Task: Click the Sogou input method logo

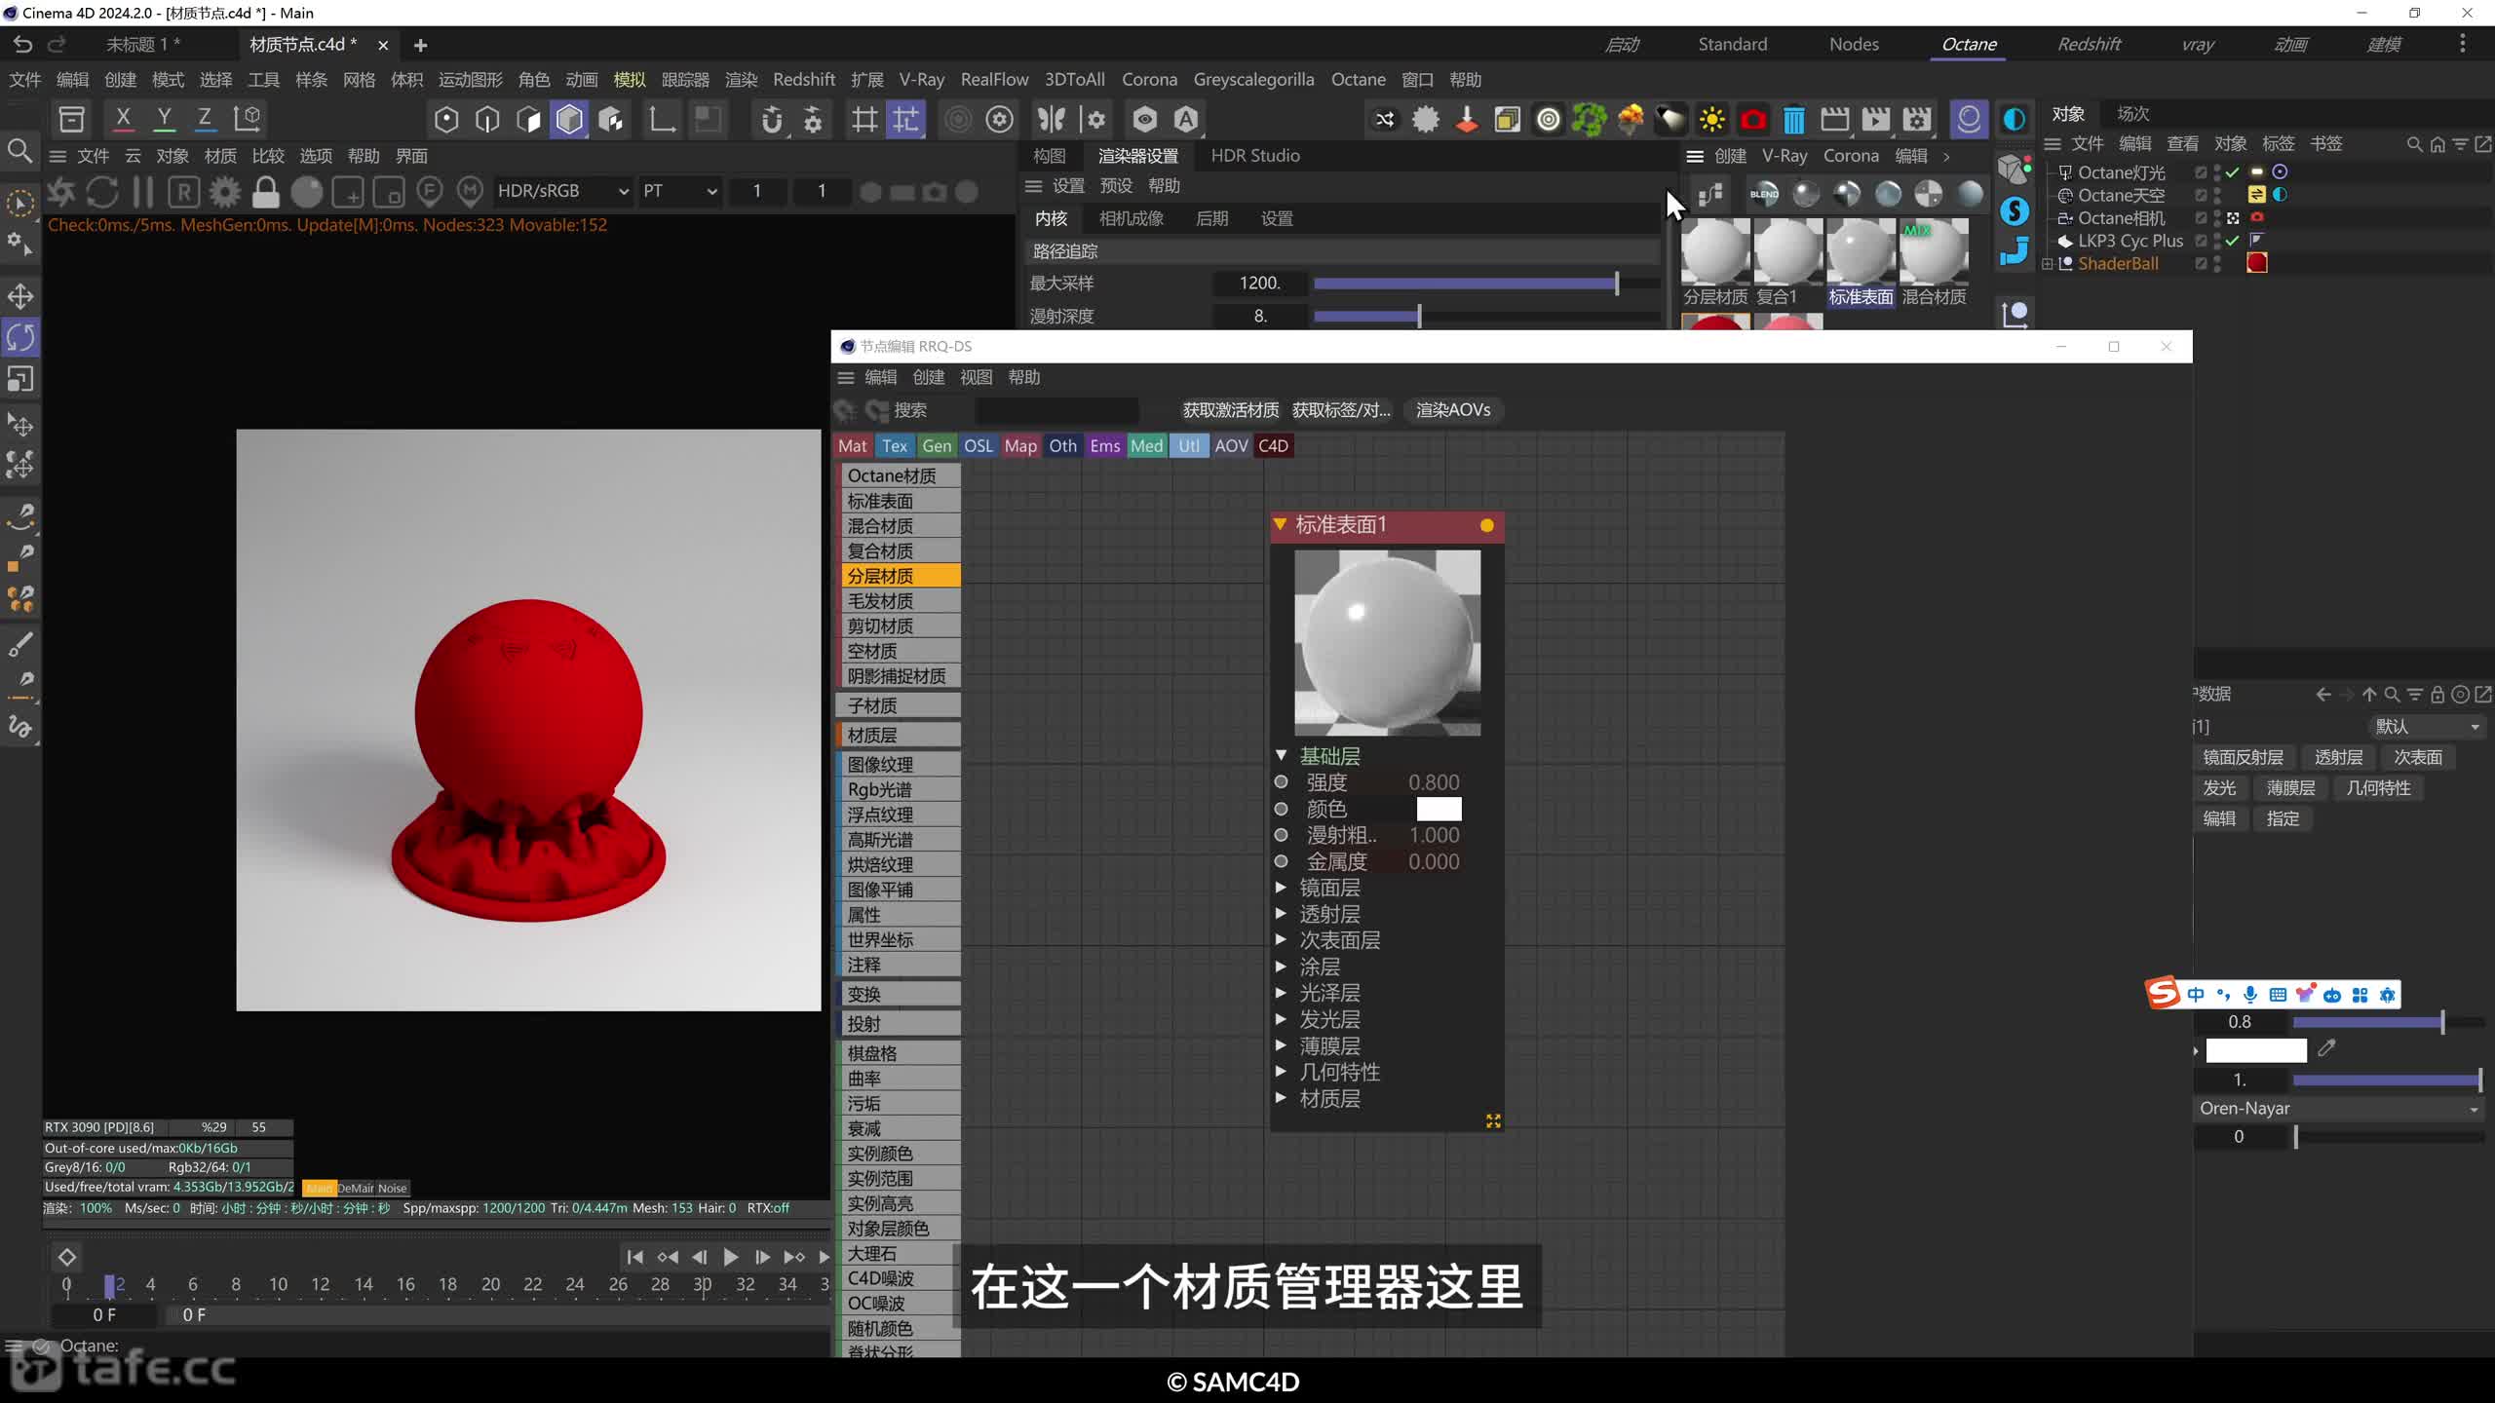Action: 2164,994
